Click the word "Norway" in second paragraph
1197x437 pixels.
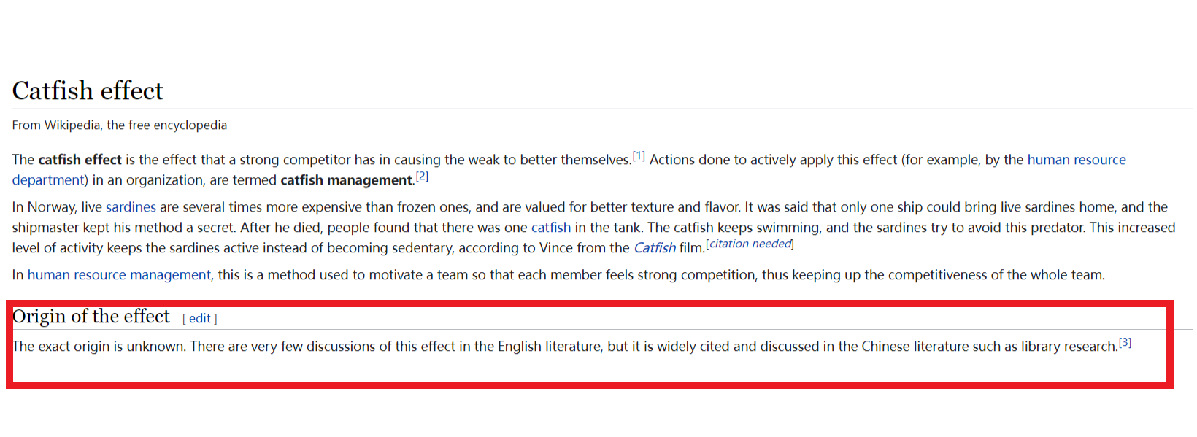52,207
